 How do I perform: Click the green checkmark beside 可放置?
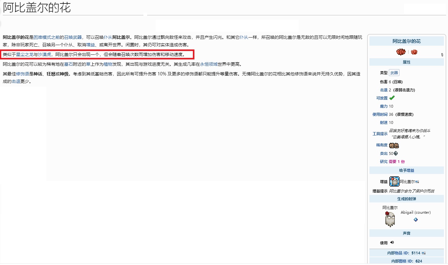(392, 98)
